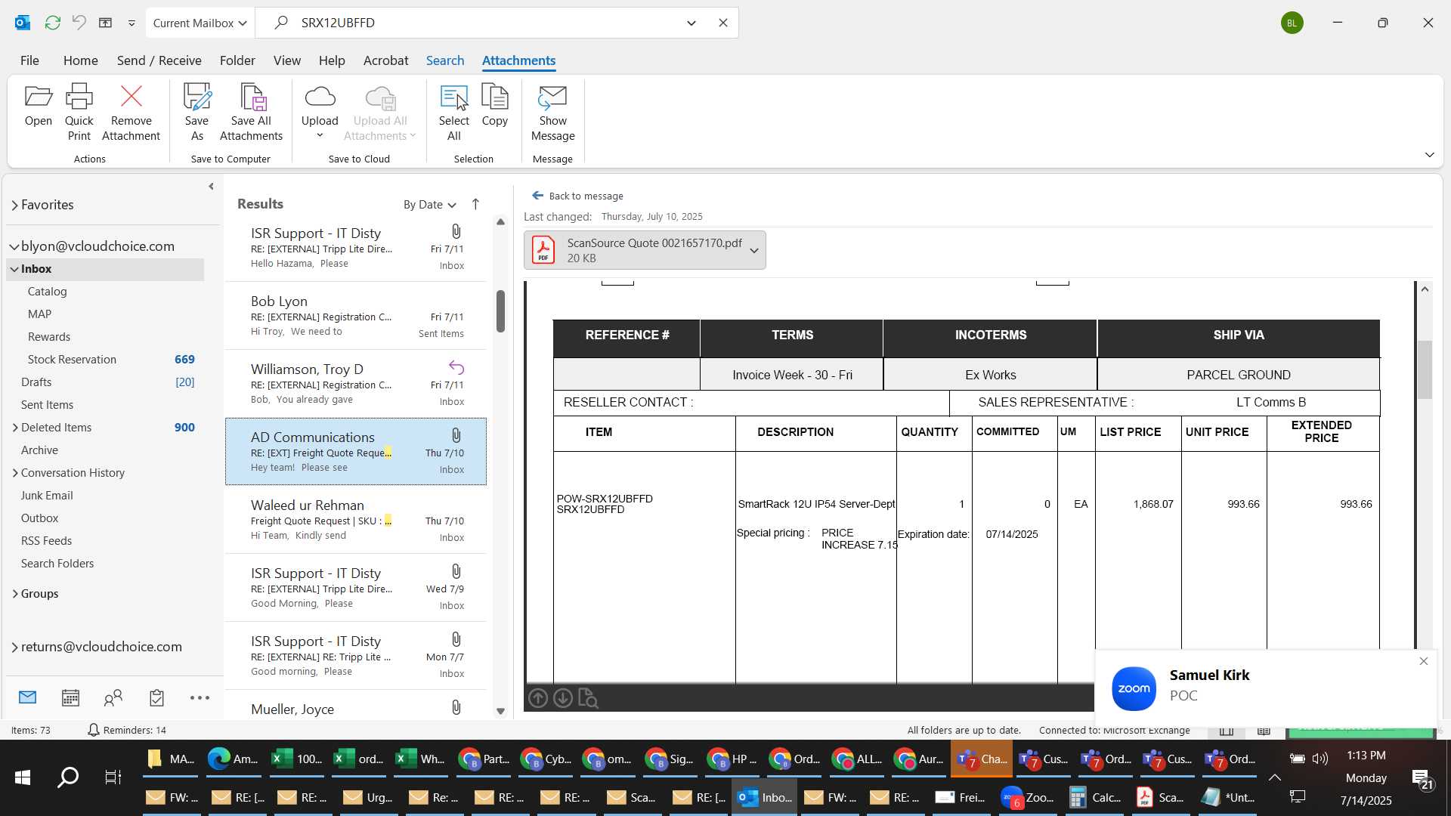Expand Deleted Items folder
The height and width of the screenshot is (816, 1451).
(15, 428)
